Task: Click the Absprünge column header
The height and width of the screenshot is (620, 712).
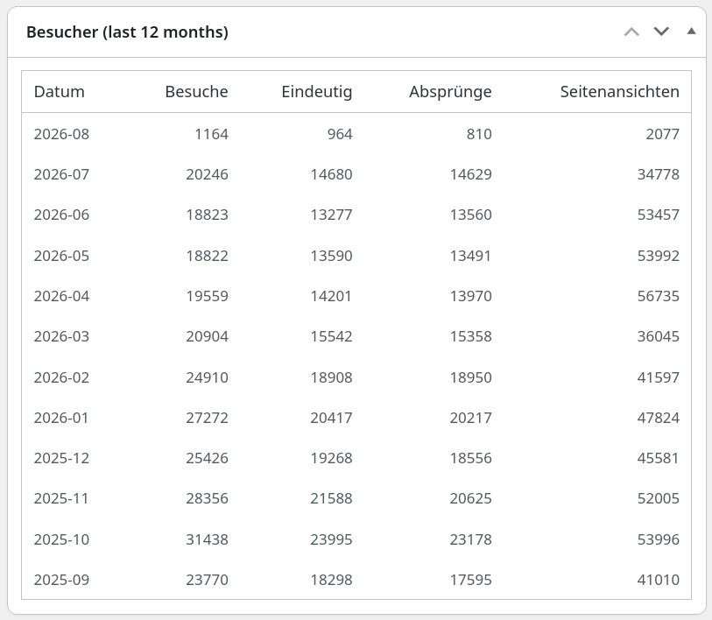Action: [x=450, y=92]
